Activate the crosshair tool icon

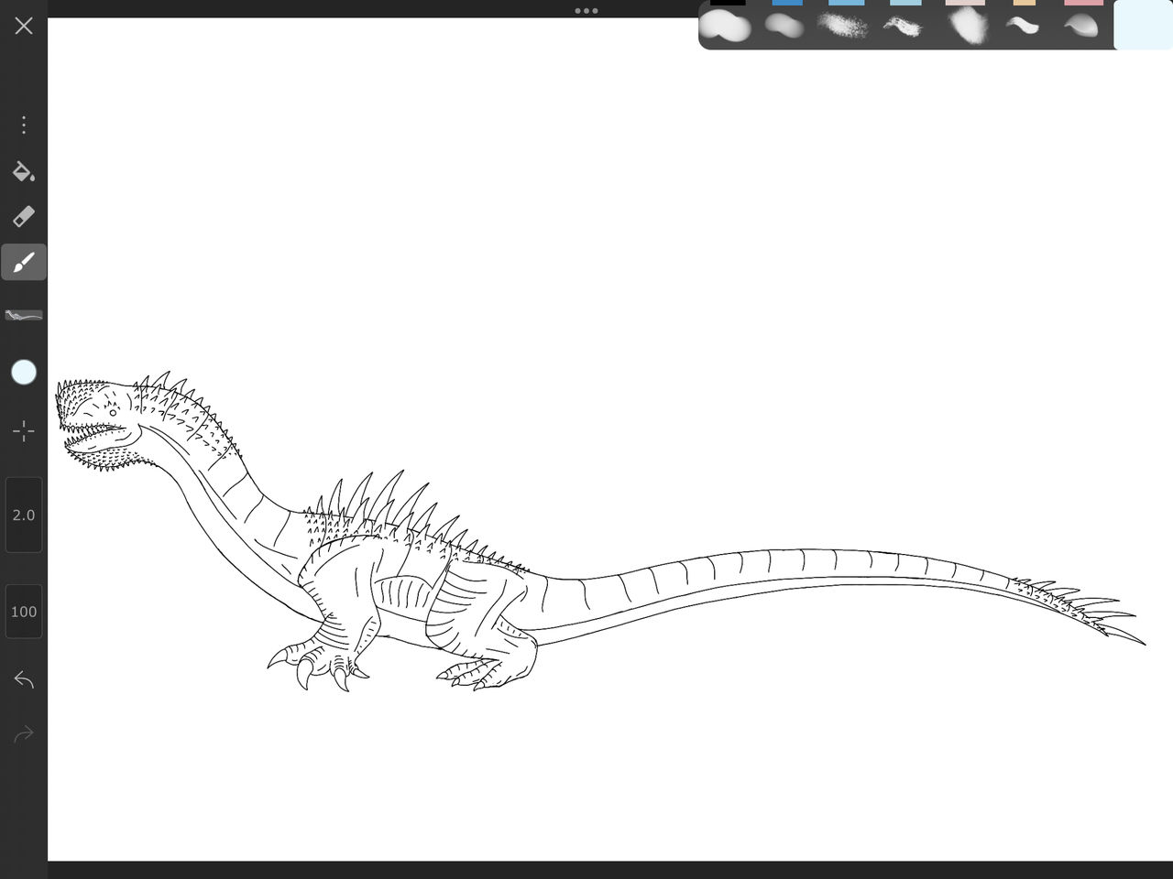point(24,431)
